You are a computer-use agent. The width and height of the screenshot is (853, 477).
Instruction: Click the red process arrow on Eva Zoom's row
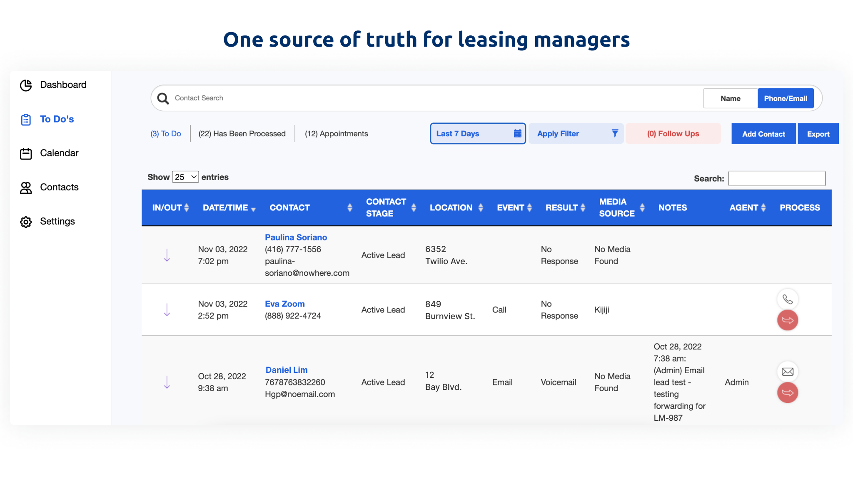787,320
